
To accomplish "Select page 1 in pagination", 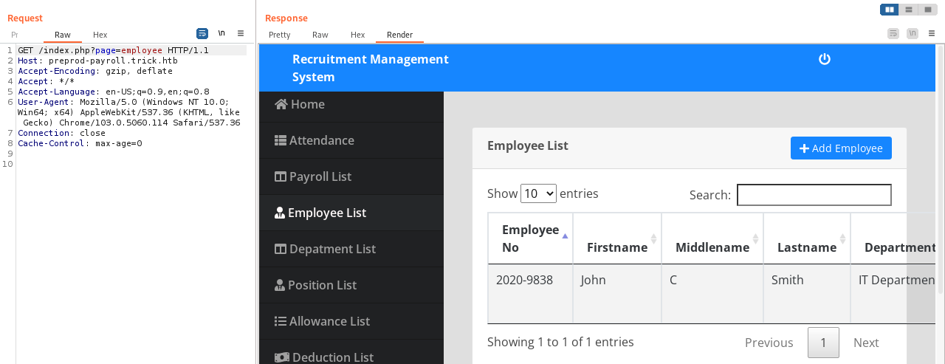I will tap(823, 343).
